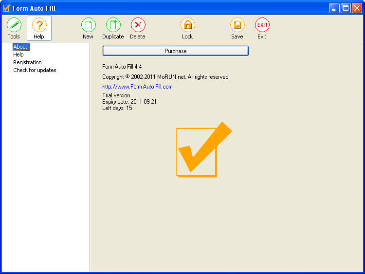Duplicate the current entry
Screen dimensions: 365x274
click(113, 28)
